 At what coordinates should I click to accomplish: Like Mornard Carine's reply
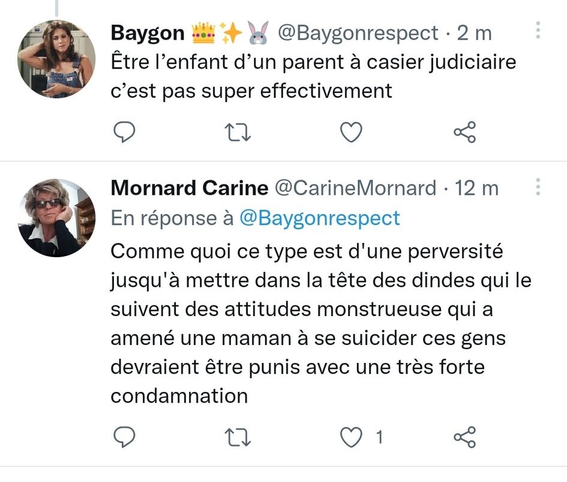[x=351, y=438]
